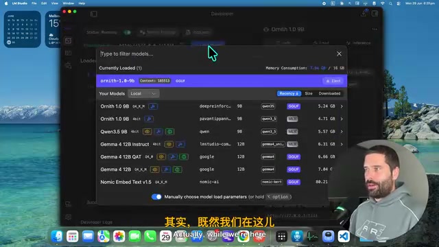Viewport: 439px width, 247px height.
Task: Click the tool-use icon on Ornith 1.0 9B Q4_K_M
Action: (153, 106)
